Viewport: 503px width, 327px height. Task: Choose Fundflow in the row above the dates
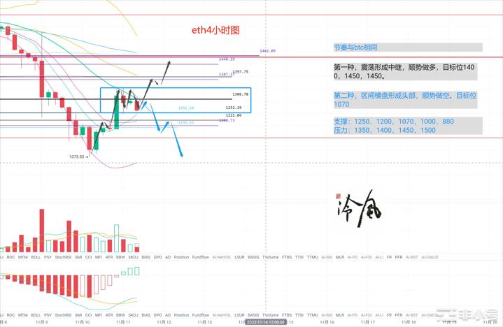(x=201, y=315)
